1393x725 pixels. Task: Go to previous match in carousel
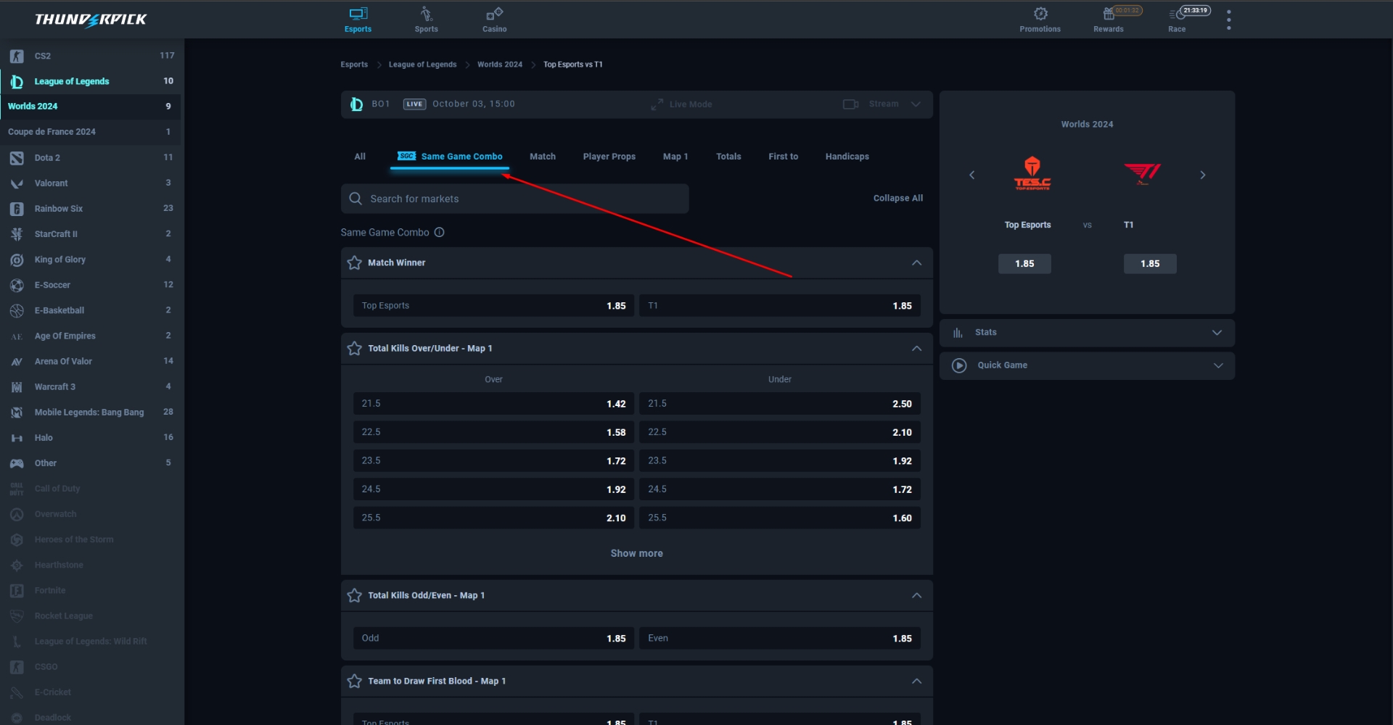click(x=971, y=175)
